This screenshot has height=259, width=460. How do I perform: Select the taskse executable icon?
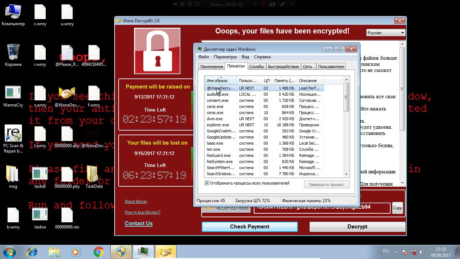pyautogui.click(x=40, y=218)
